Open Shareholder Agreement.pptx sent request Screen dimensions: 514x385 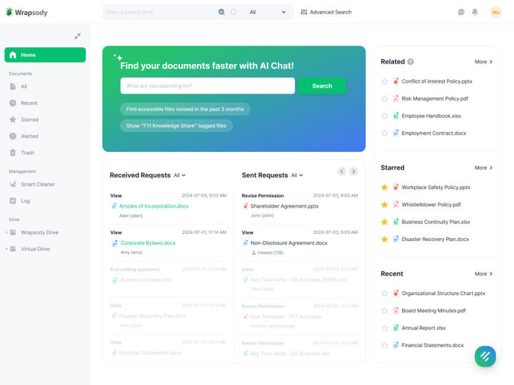point(285,206)
